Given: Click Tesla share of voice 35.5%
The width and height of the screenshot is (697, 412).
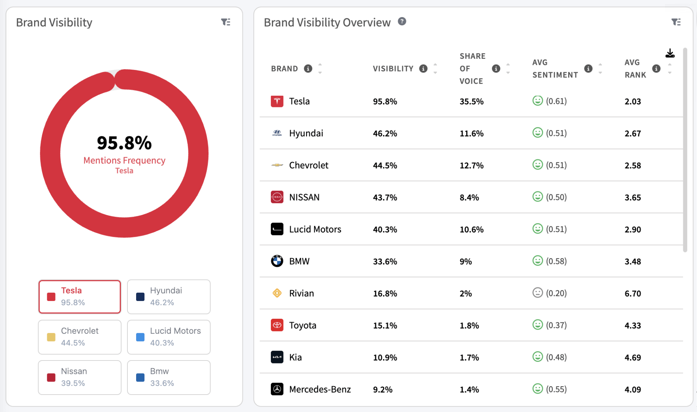Looking at the screenshot, I should (471, 101).
